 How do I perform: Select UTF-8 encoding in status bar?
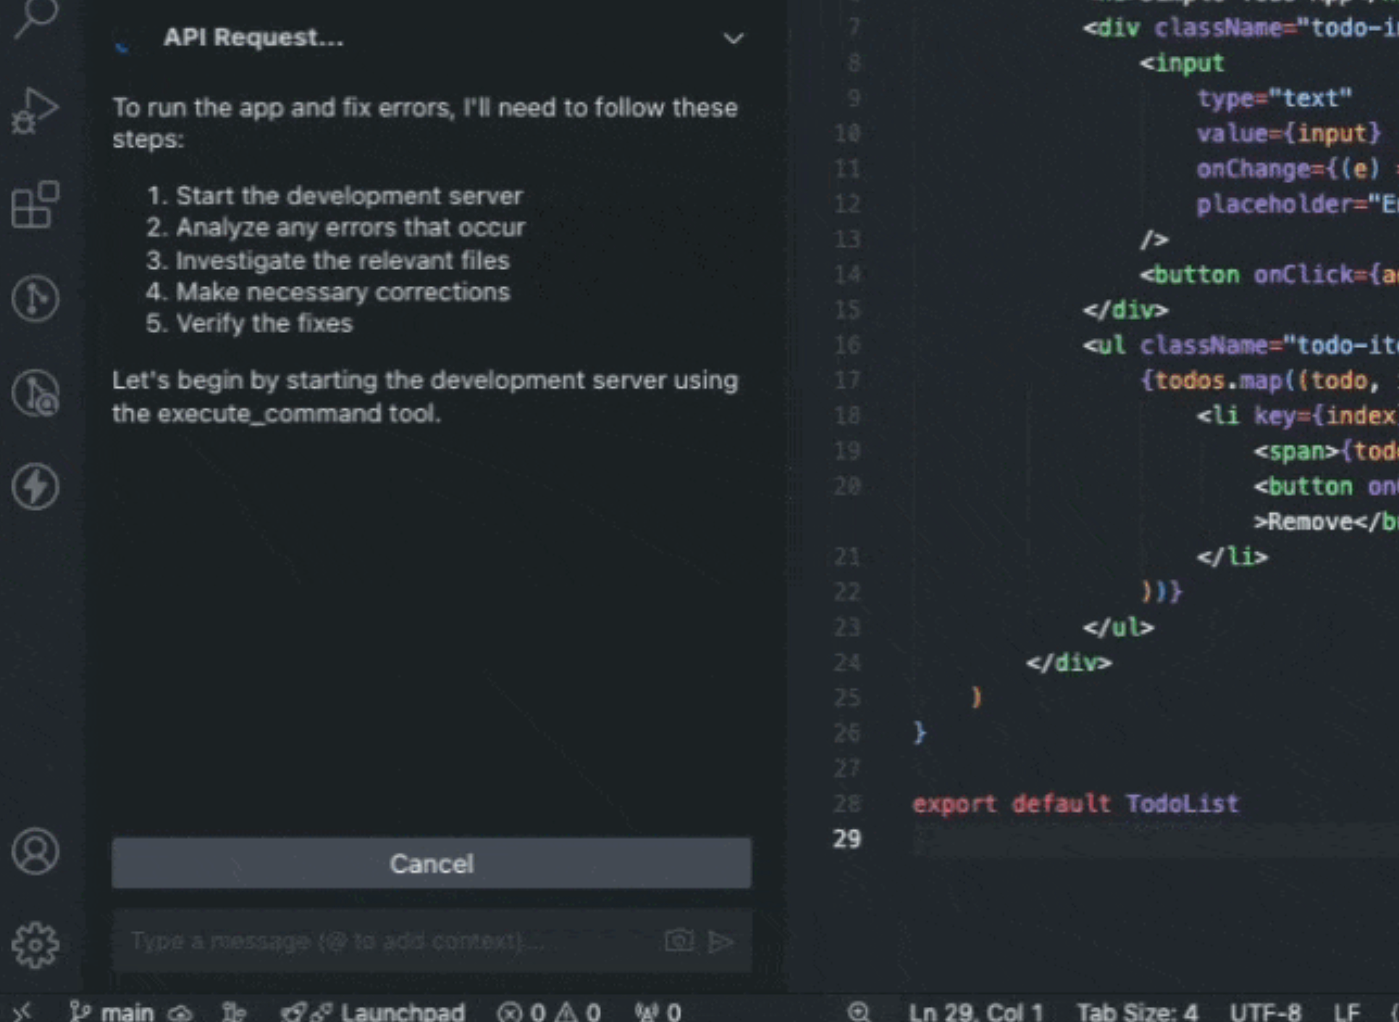[x=1265, y=1011]
